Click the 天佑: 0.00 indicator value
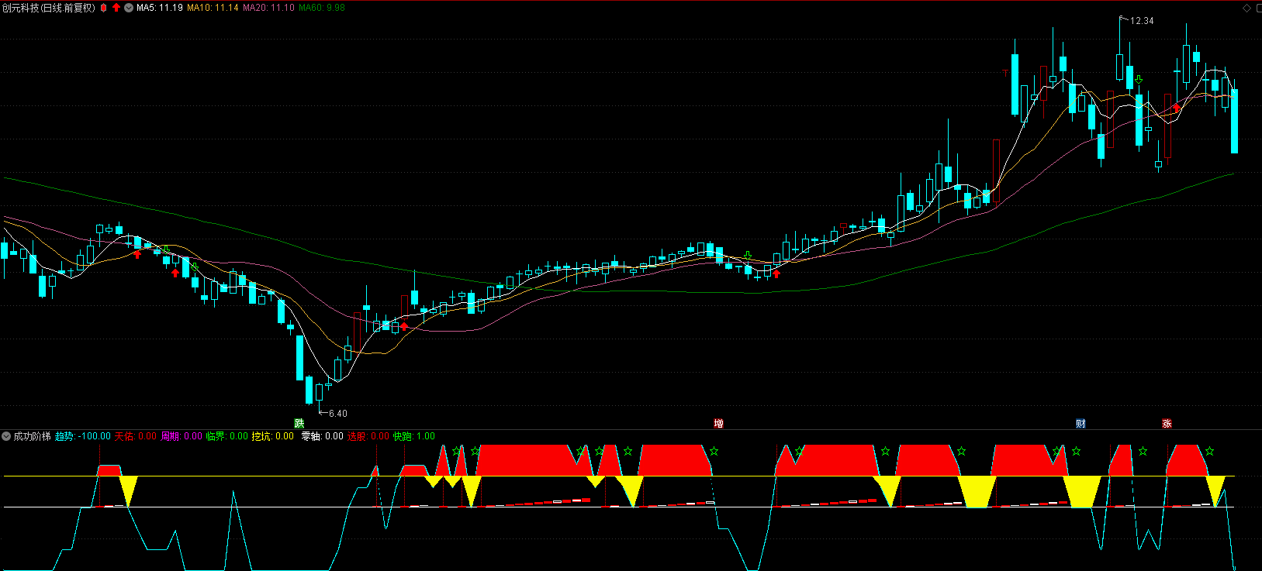The height and width of the screenshot is (571, 1262). [x=136, y=436]
